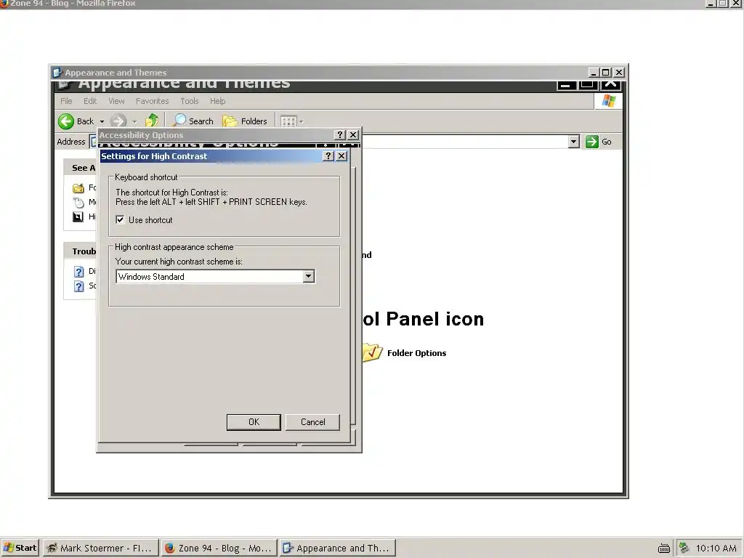Click the 10:10 AM clock

716,549
